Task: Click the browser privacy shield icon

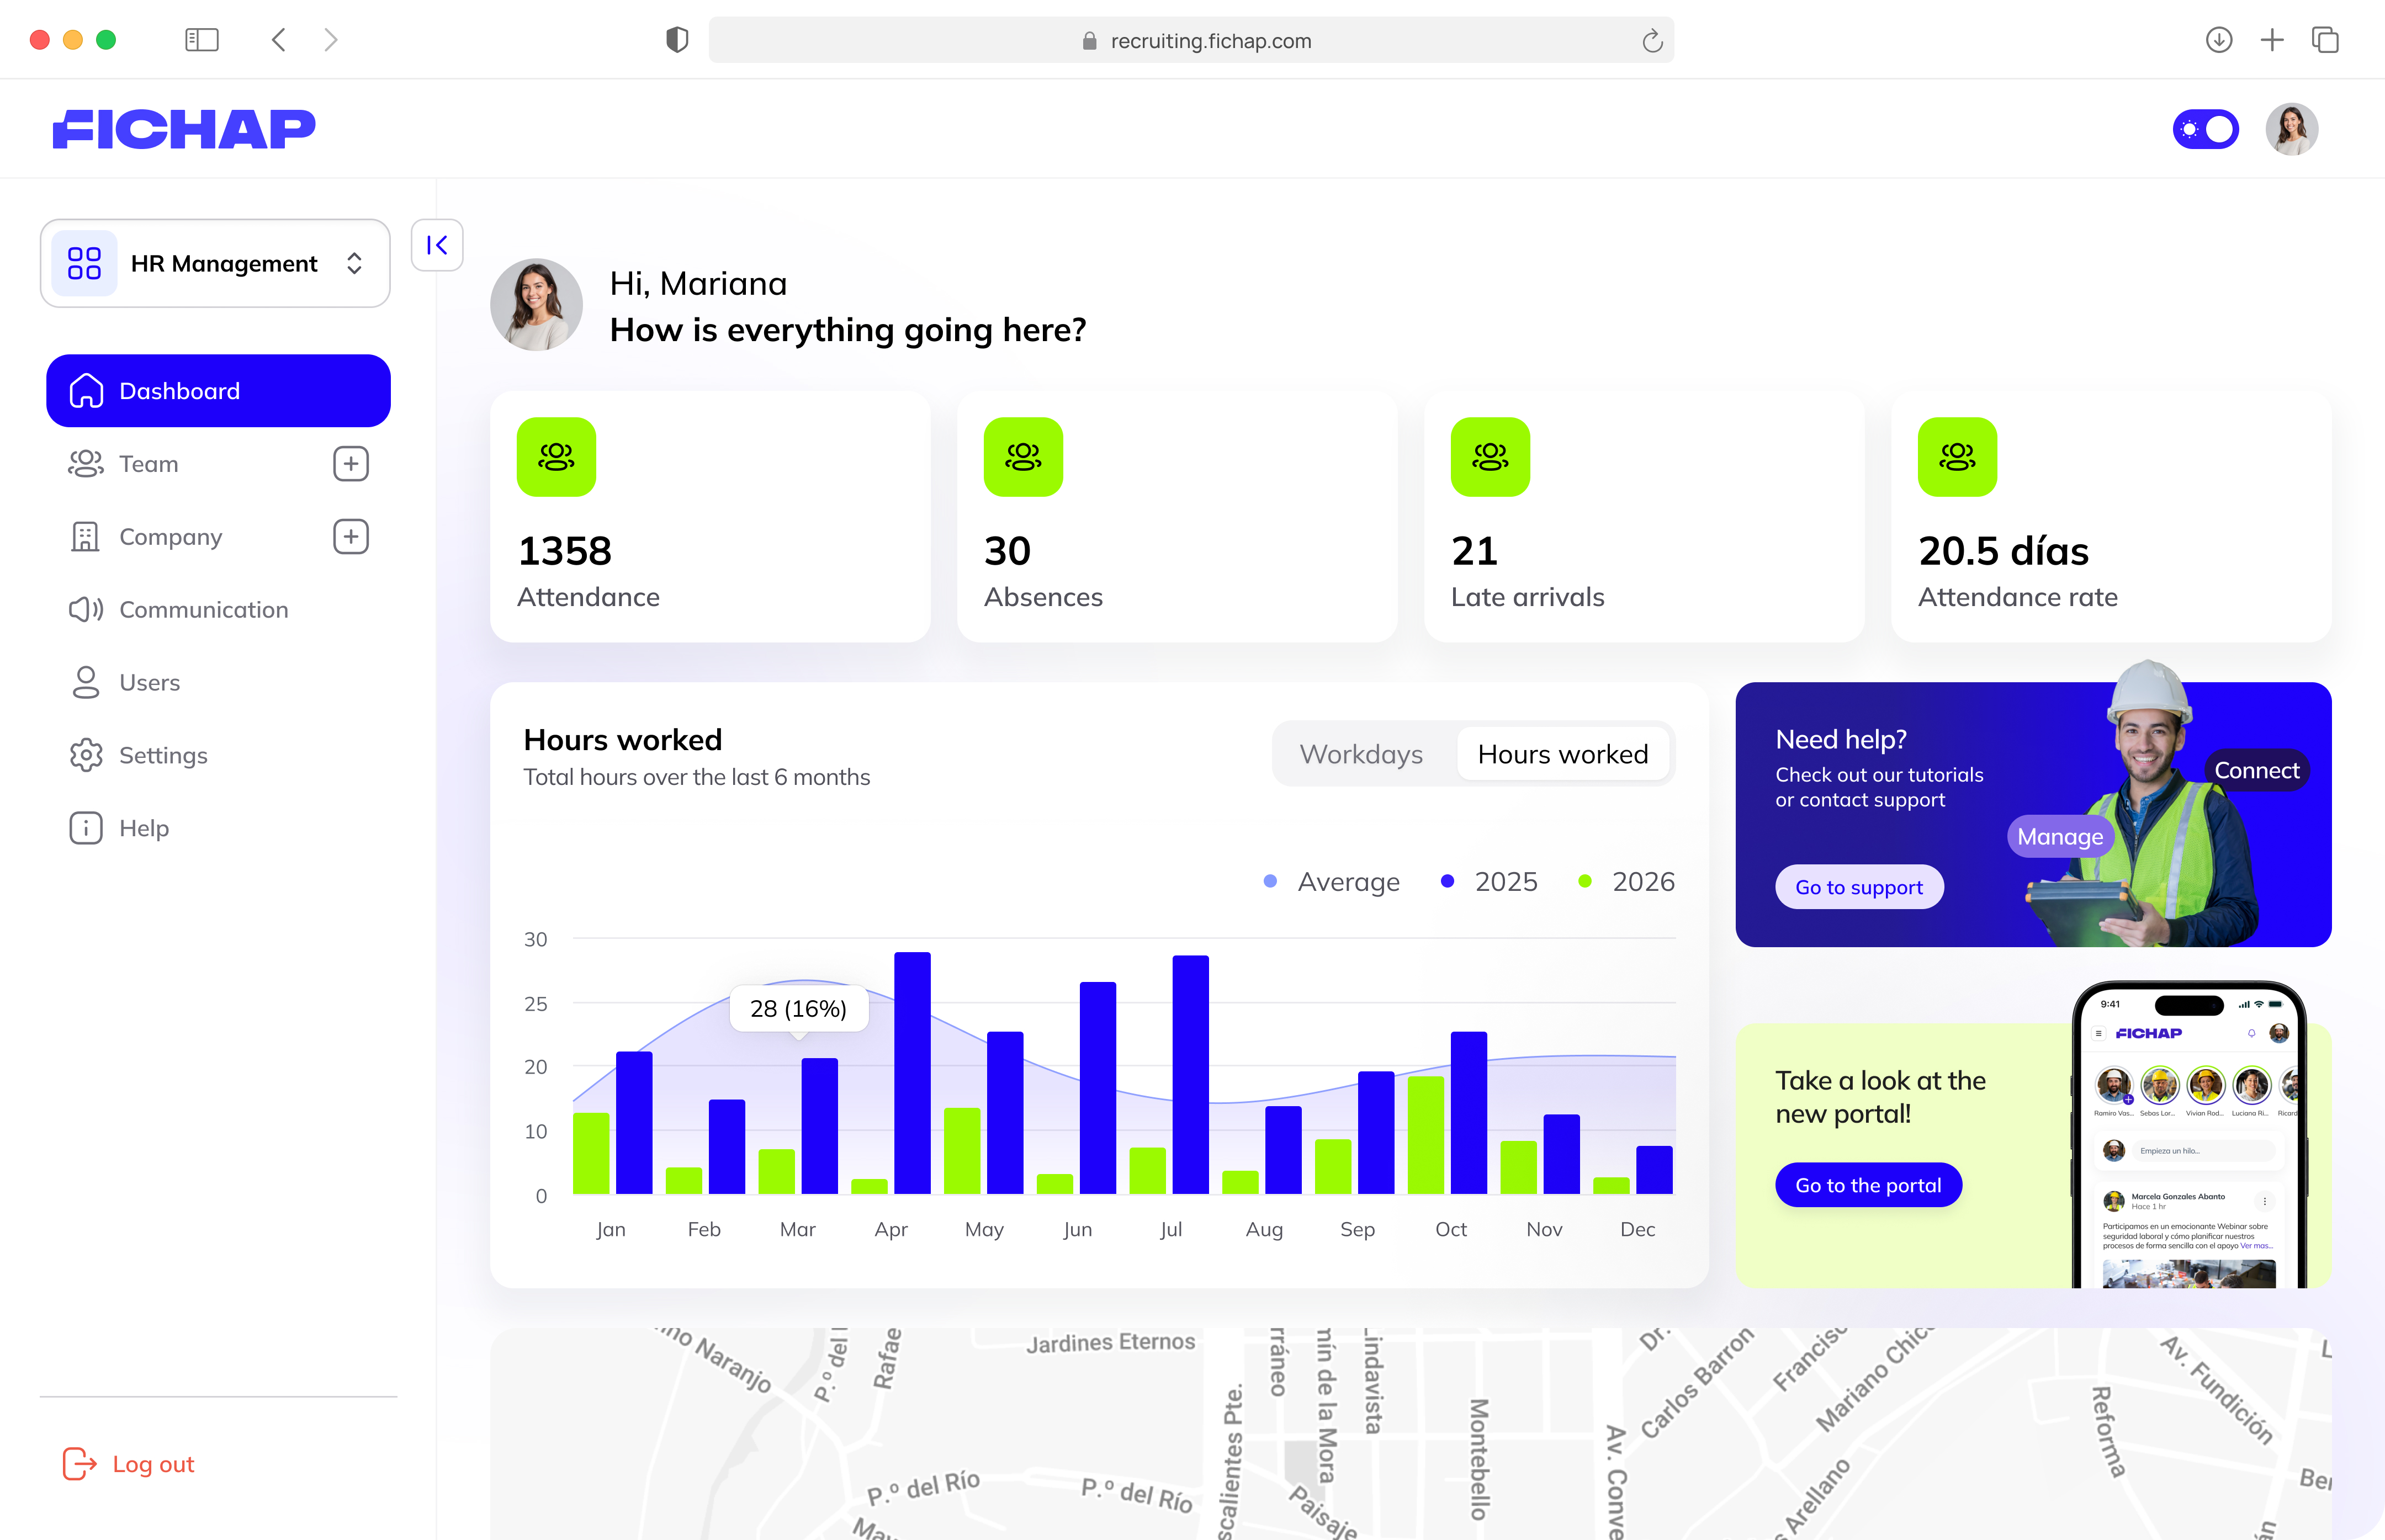Action: click(x=677, y=40)
